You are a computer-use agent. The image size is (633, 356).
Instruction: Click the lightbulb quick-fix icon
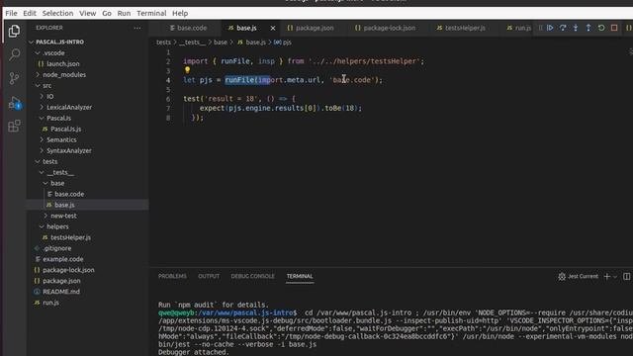coord(187,70)
